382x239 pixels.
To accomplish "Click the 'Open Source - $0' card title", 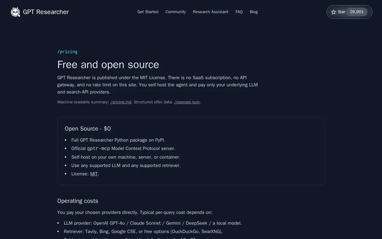I will [x=88, y=128].
